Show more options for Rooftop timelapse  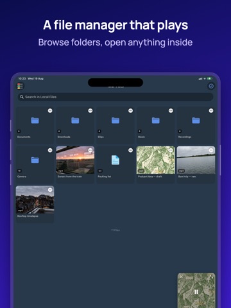click(50, 190)
